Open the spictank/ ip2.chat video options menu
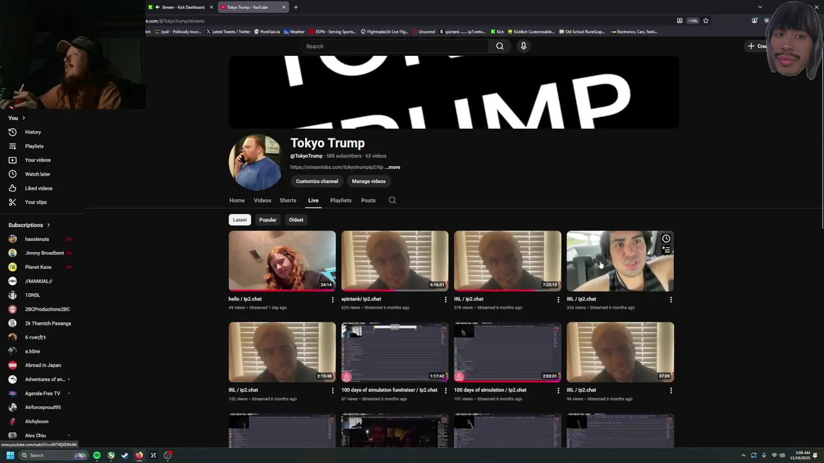The height and width of the screenshot is (463, 824). click(445, 300)
